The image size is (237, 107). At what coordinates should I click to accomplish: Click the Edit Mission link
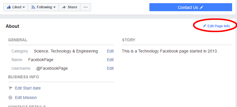(26, 98)
